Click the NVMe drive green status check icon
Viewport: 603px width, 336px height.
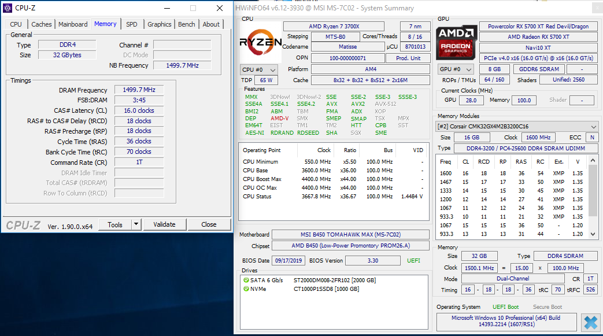point(246,289)
